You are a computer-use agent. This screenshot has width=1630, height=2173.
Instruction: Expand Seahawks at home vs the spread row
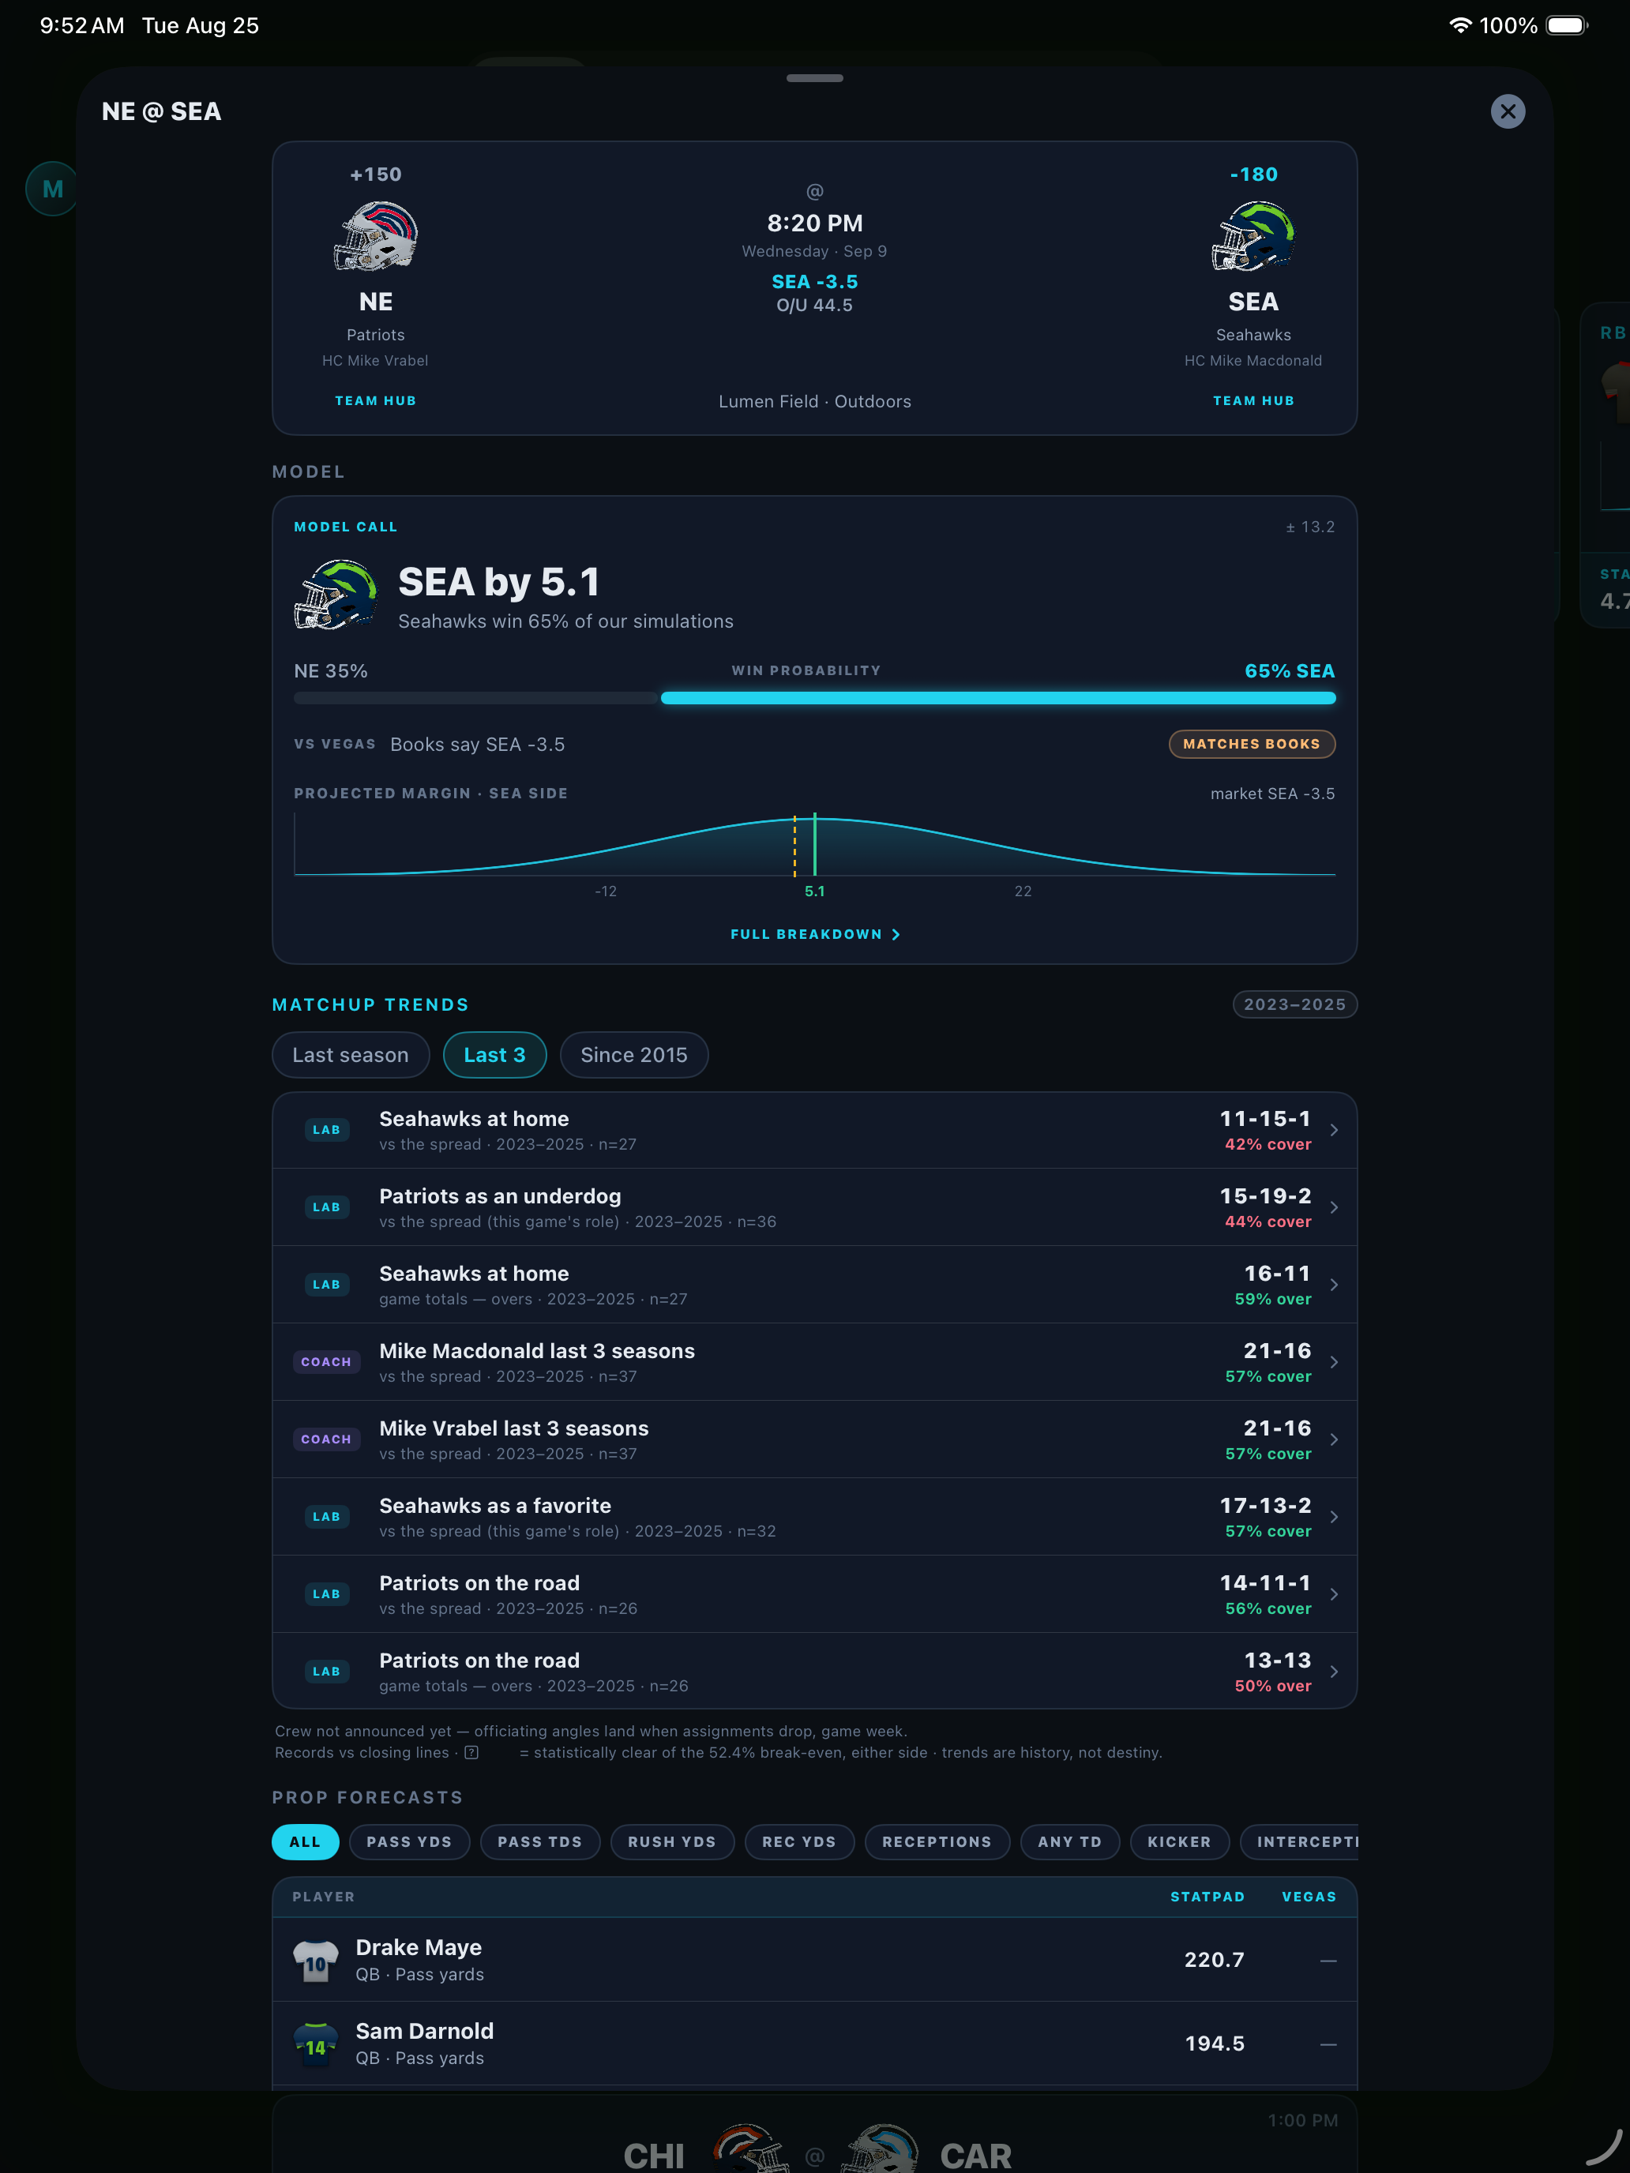pos(814,1130)
